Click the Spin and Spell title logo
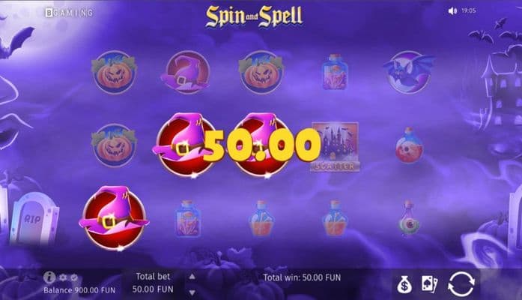 254,16
